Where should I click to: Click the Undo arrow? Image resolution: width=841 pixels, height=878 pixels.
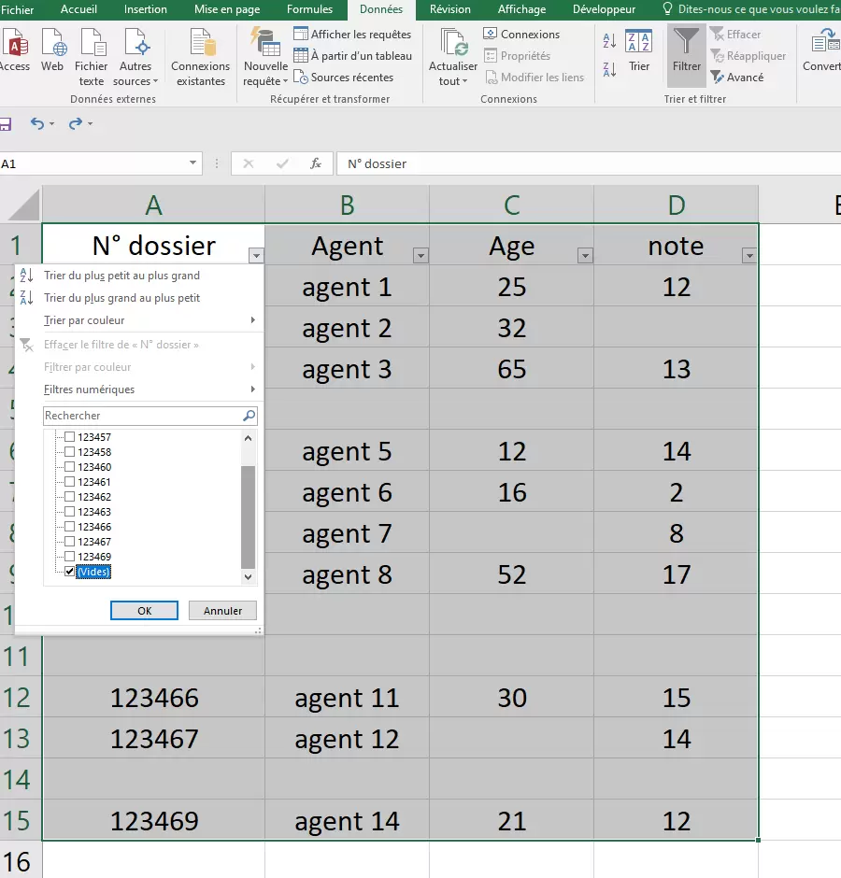click(x=37, y=123)
